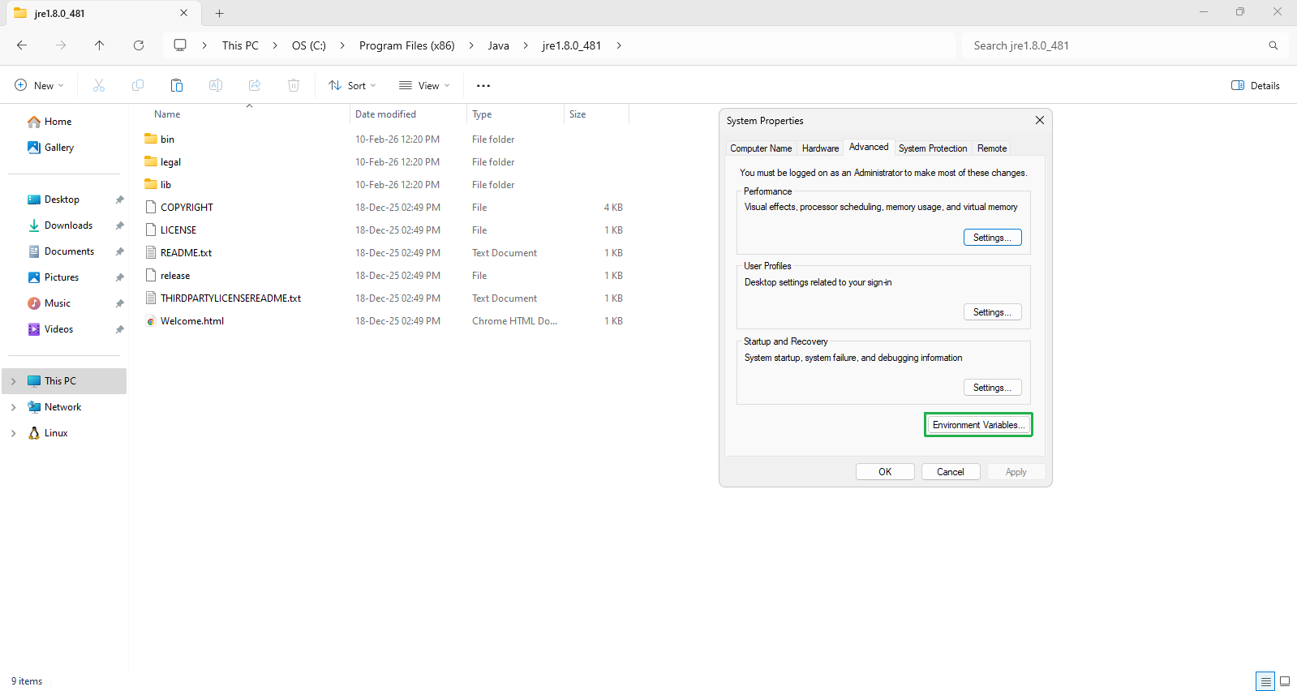Select the release file
Image resolution: width=1297 pixels, height=691 pixels.
pyautogui.click(x=175, y=276)
